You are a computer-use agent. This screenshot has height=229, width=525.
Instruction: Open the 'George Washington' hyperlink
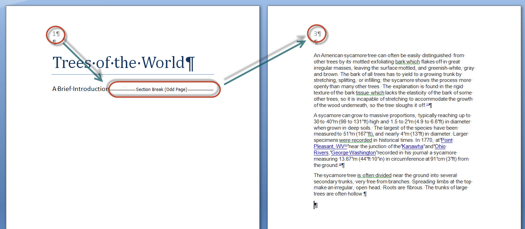point(353,153)
